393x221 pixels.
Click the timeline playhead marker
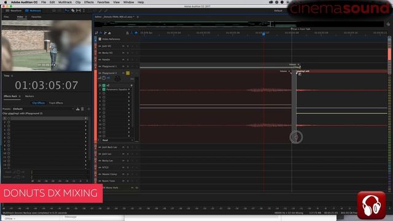pyautogui.click(x=263, y=34)
